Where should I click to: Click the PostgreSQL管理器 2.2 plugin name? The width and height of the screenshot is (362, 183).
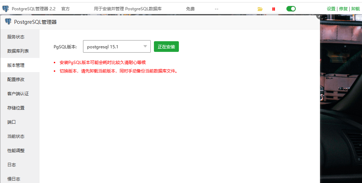[34, 9]
